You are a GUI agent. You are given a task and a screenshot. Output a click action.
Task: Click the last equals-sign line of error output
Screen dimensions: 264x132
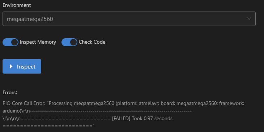(x=48, y=126)
